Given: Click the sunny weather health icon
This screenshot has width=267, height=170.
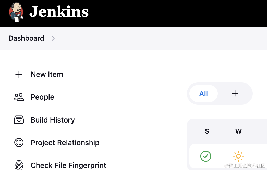Looking at the screenshot, I should 238,156.
